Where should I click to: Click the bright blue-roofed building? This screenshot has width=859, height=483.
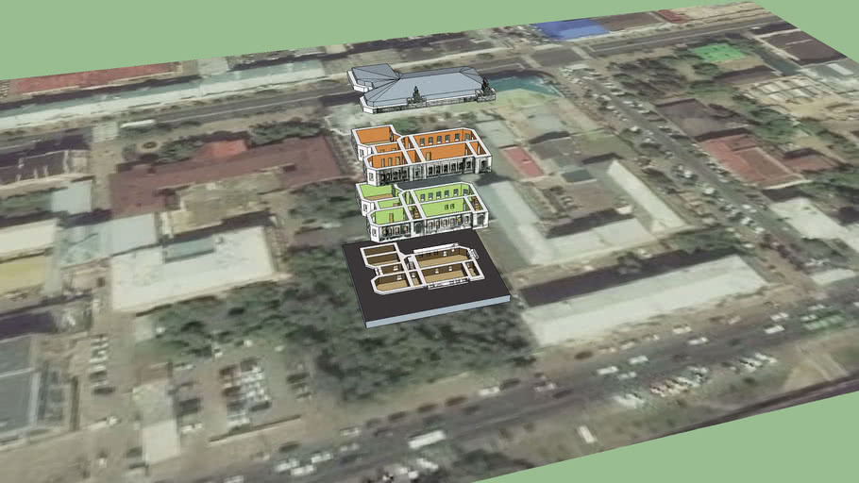pyautogui.click(x=570, y=29)
